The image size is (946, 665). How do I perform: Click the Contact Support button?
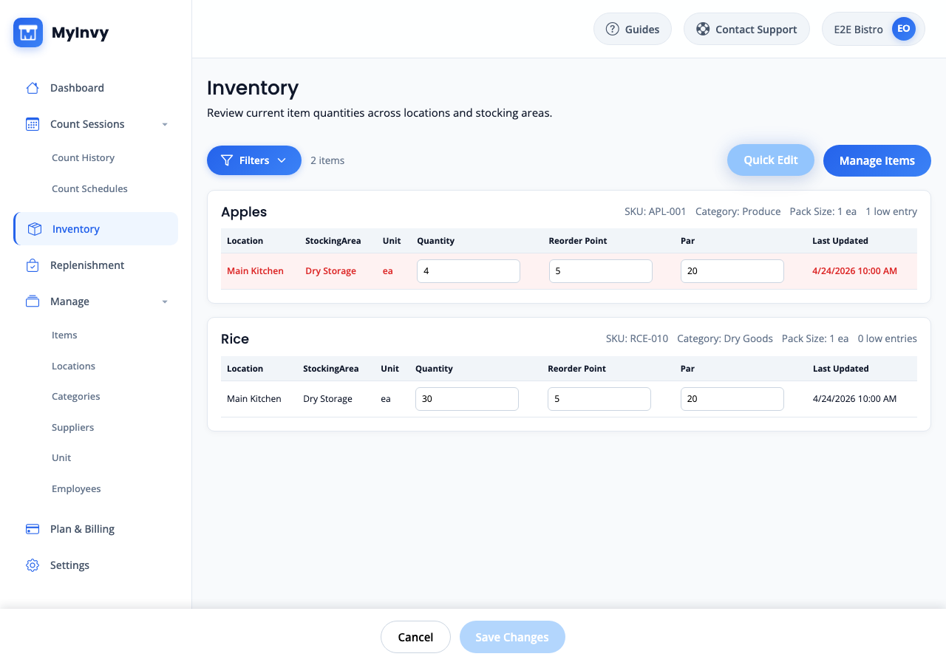746,30
